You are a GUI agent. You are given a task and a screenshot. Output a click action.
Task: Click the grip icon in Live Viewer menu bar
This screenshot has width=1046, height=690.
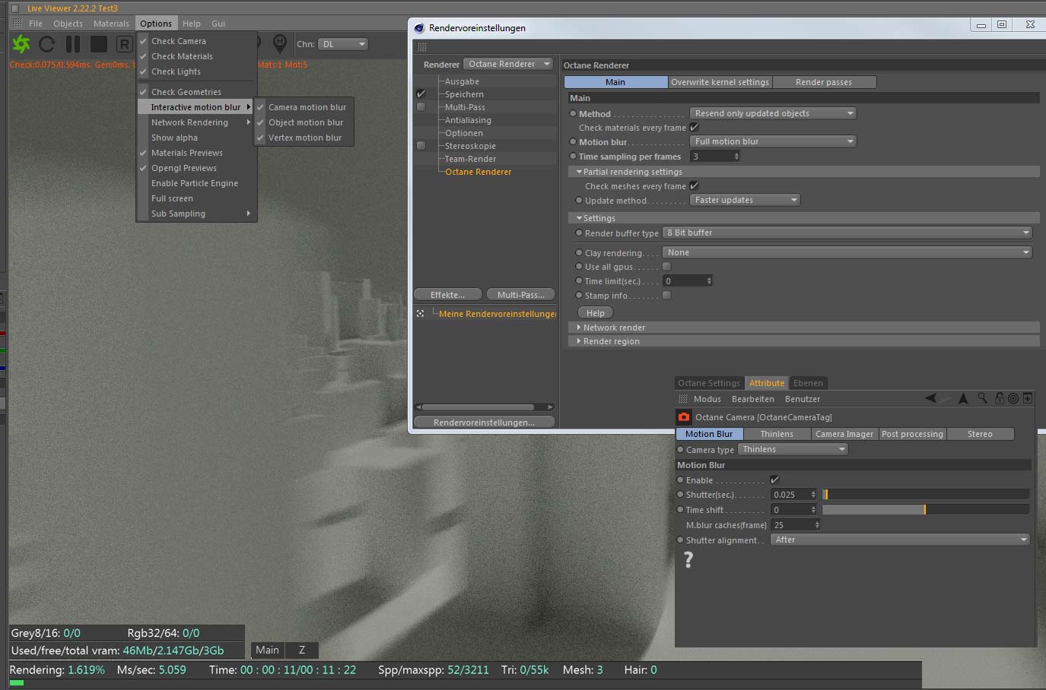[17, 24]
